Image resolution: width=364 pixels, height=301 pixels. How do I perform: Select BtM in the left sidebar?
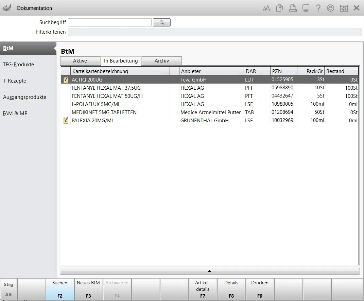pos(28,48)
